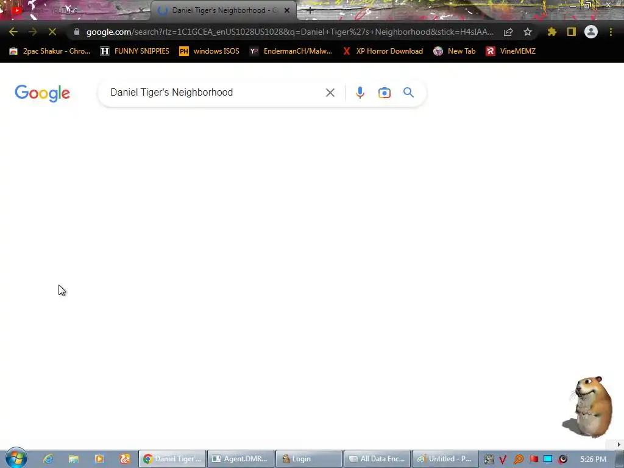This screenshot has width=624, height=468.
Task: Switch to the Agent.DMR... taskbar window
Action: [241, 459]
